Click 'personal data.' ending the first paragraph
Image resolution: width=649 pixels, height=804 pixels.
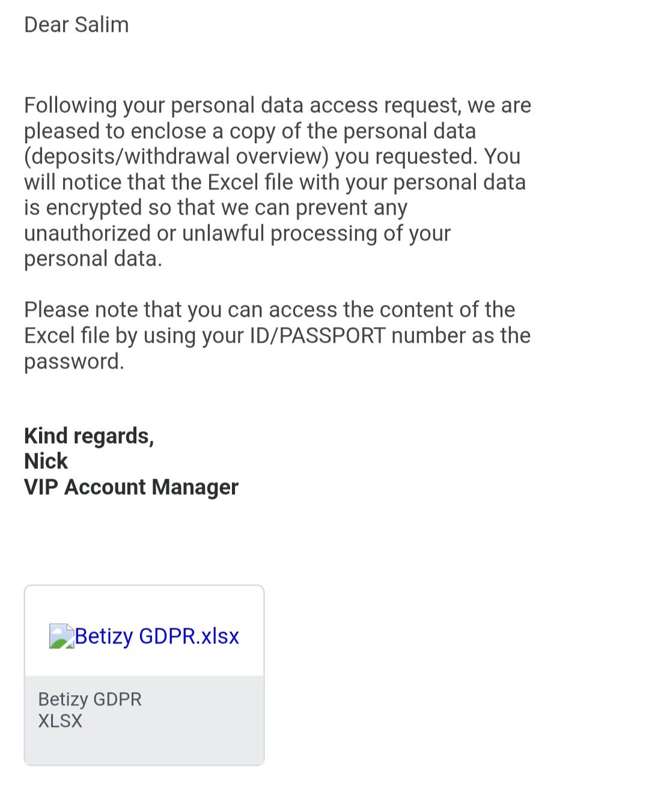coord(93,259)
